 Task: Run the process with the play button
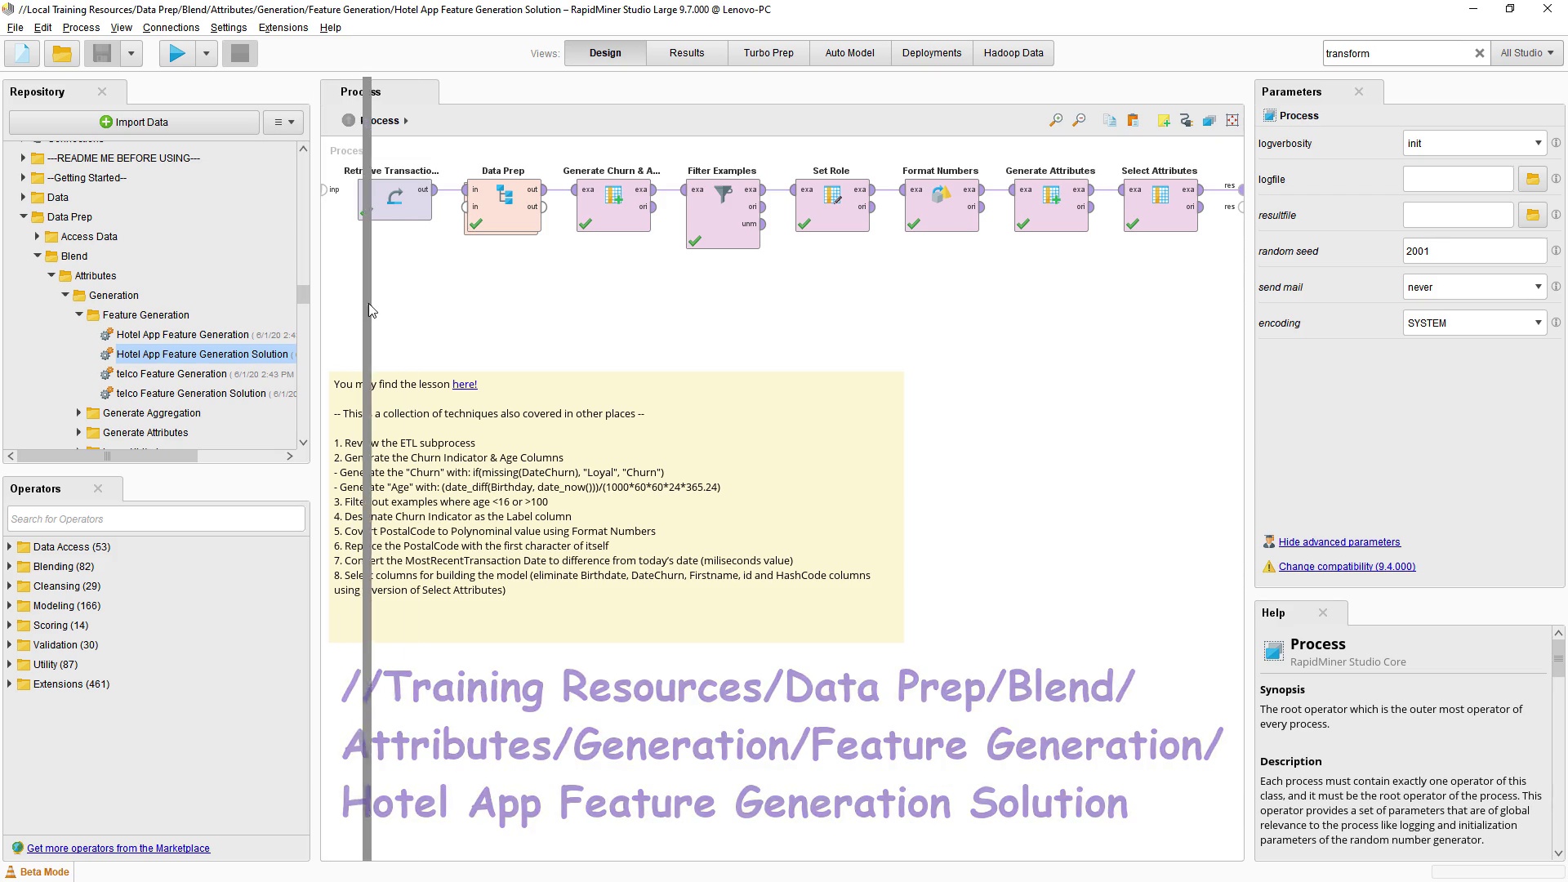[x=176, y=54]
